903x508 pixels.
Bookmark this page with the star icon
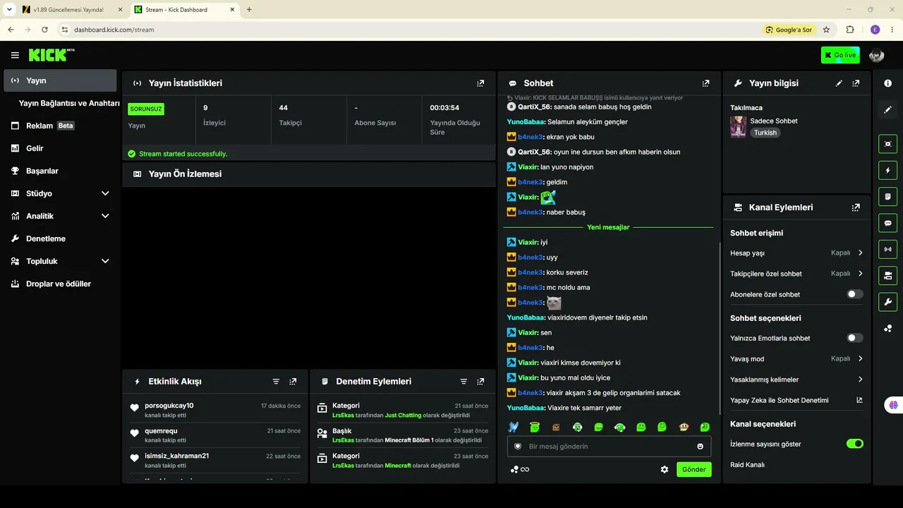[826, 30]
